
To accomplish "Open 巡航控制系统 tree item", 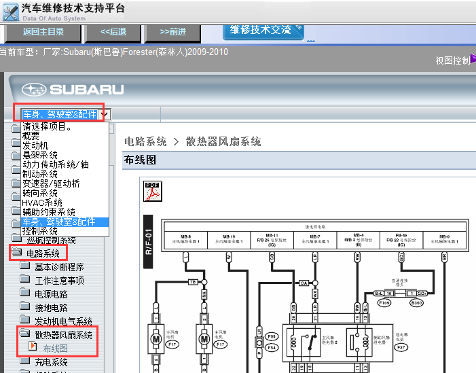I will (51, 241).
